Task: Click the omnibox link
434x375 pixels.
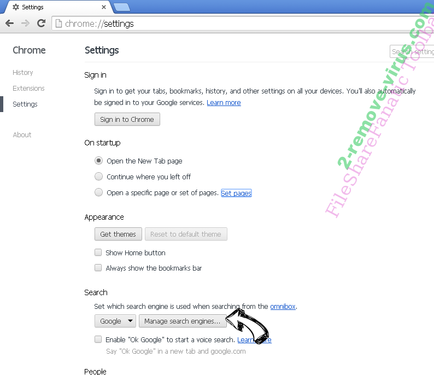Action: tap(283, 307)
